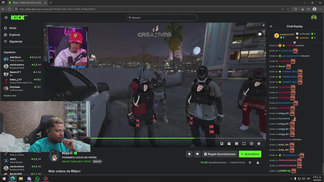Open AdinRoss followed channel
The width and height of the screenshot is (324, 182).
(22, 59)
